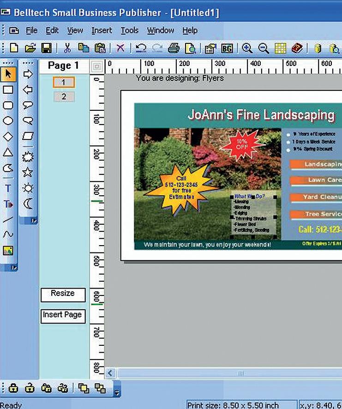342x409 pixels.
Task: Click the Redo arrow icon
Action: pyautogui.click(x=157, y=48)
